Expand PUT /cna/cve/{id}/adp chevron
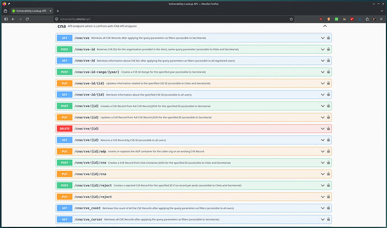The width and height of the screenshot is (387, 228). pos(322,151)
